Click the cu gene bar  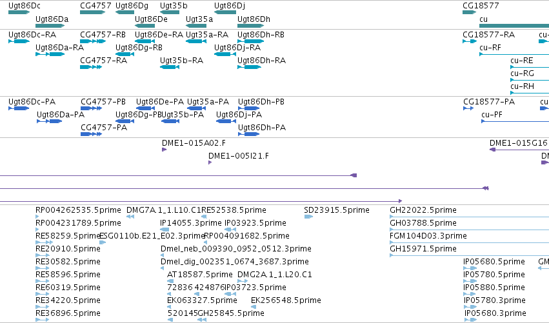point(514,26)
